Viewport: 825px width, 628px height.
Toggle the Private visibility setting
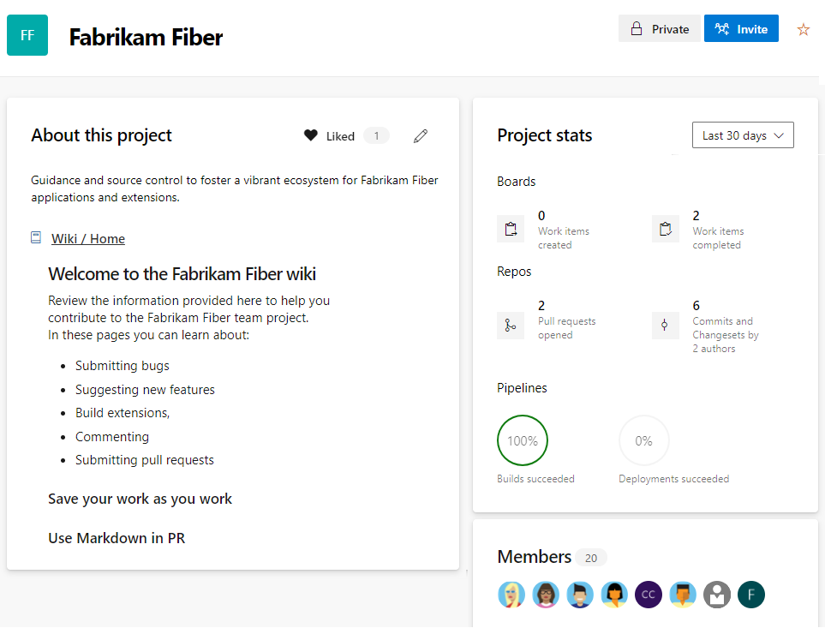click(x=659, y=28)
